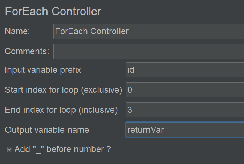244x164 pixels.
Task: Focus the Output variable name field
Action: pyautogui.click(x=185, y=130)
